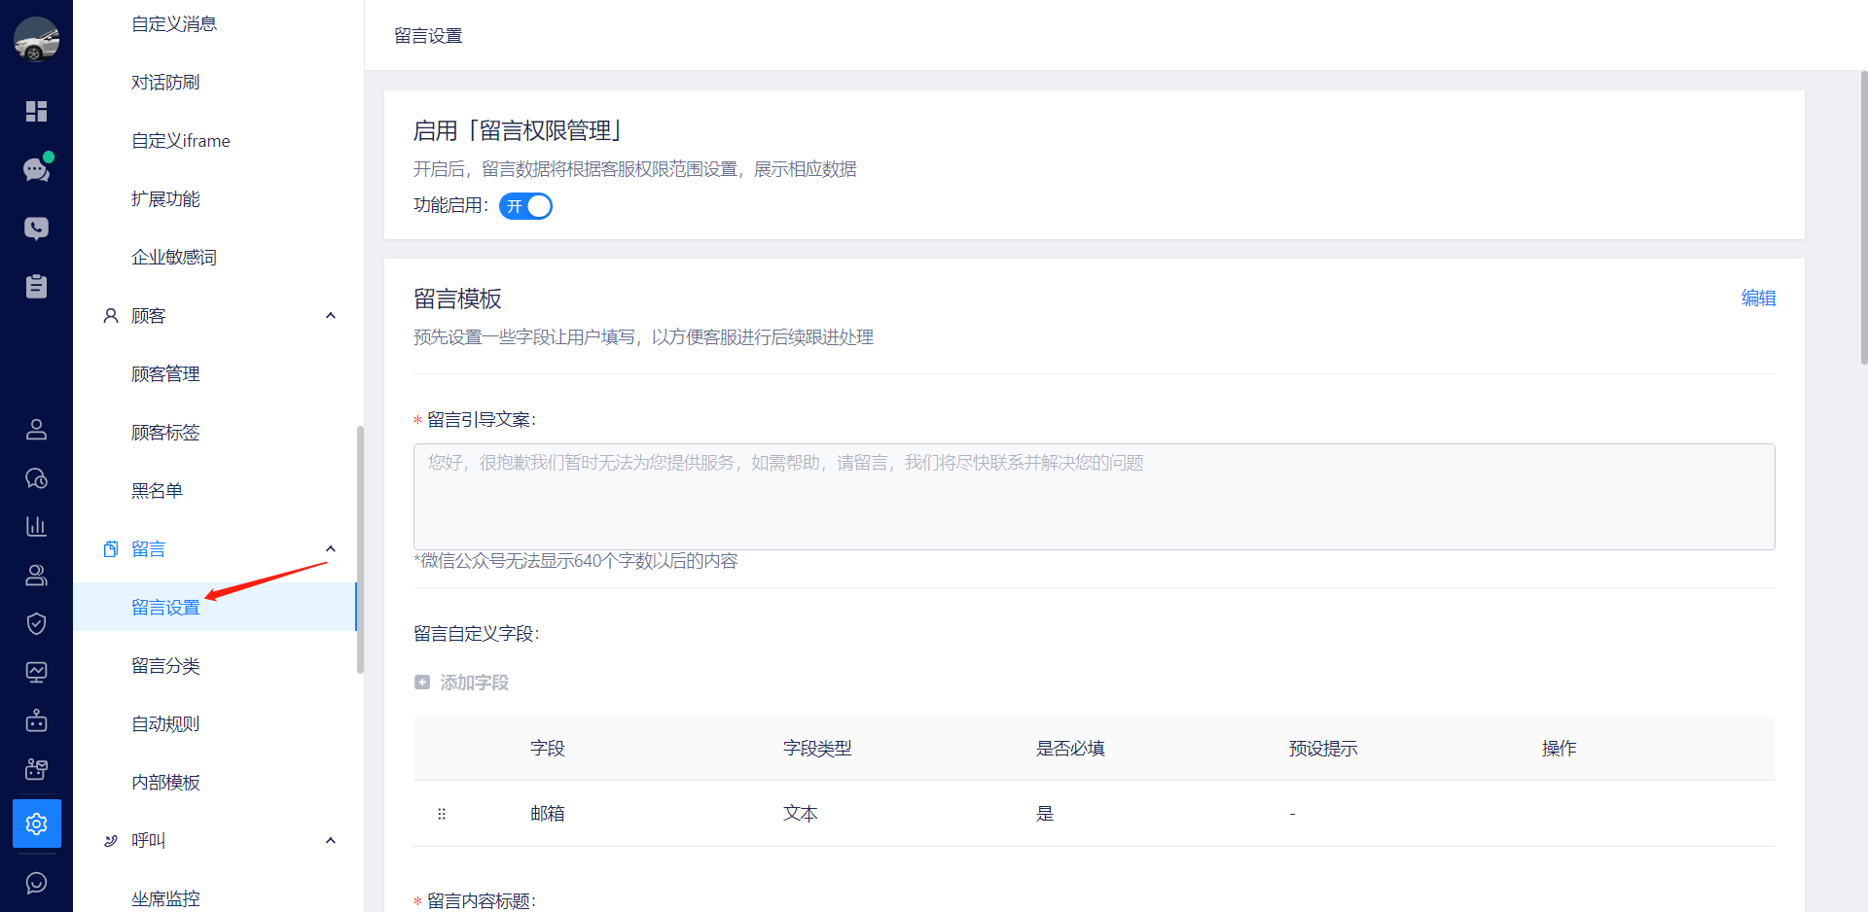Open 顾客标签 menu item

point(165,433)
